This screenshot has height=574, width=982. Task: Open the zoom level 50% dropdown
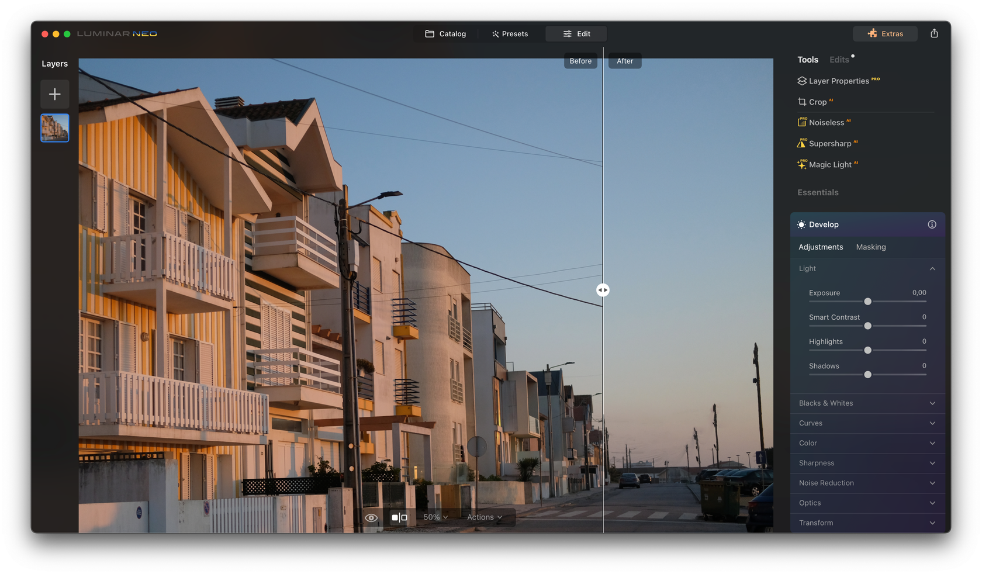pyautogui.click(x=435, y=517)
